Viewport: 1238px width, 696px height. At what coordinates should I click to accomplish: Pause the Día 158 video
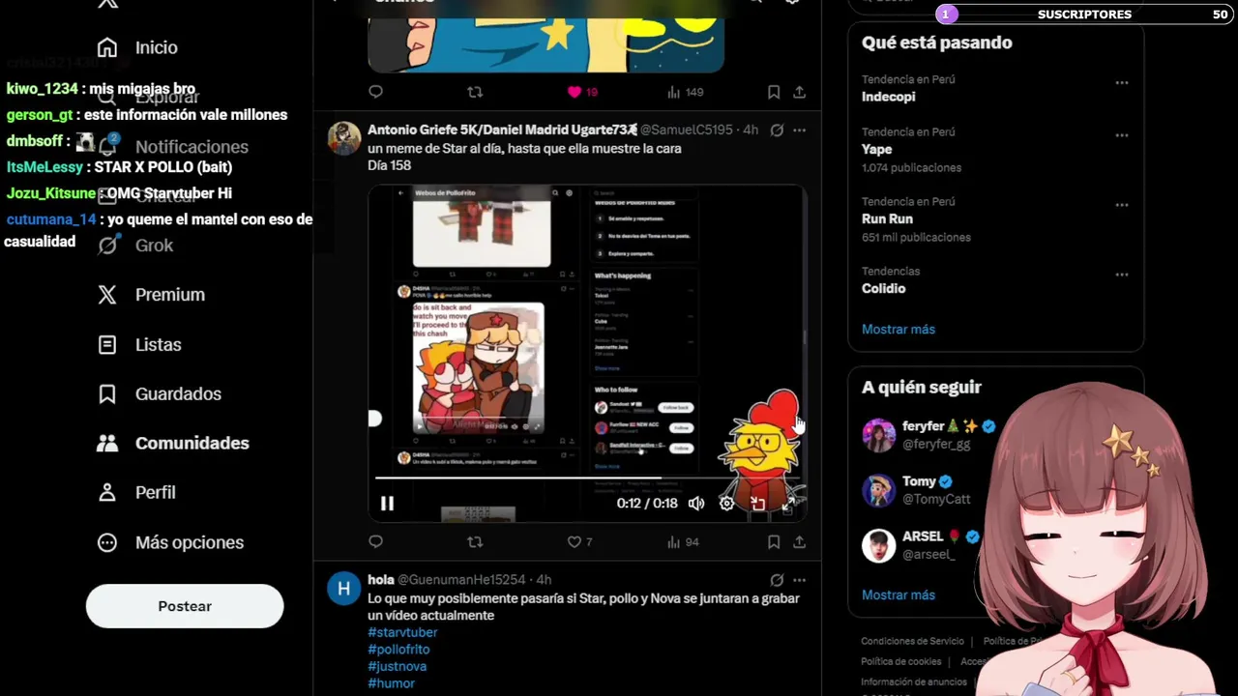pos(387,503)
